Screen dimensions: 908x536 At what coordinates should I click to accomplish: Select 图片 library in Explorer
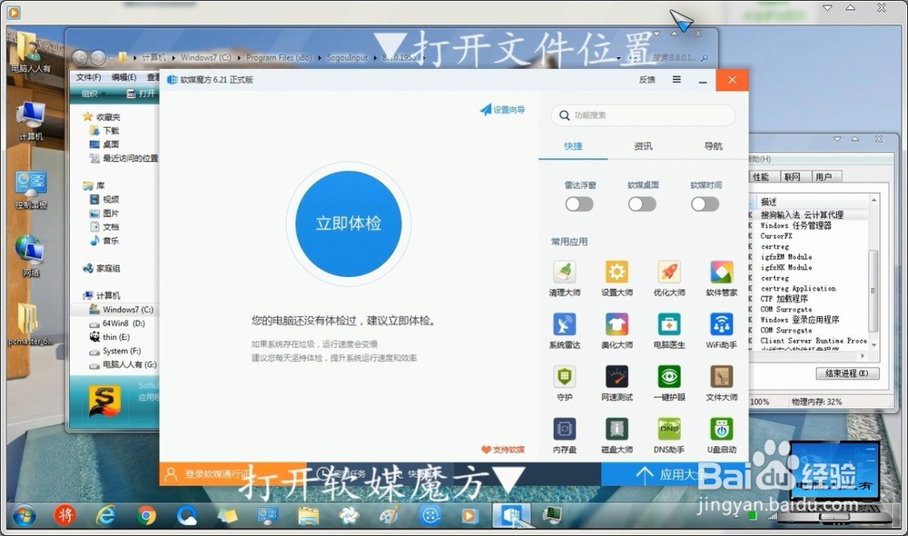(x=104, y=213)
